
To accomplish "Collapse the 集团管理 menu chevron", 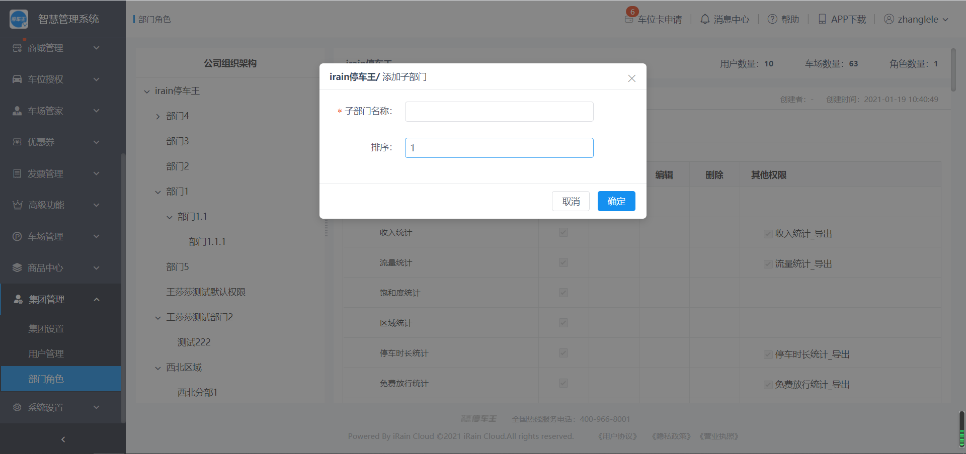I will 97,300.
